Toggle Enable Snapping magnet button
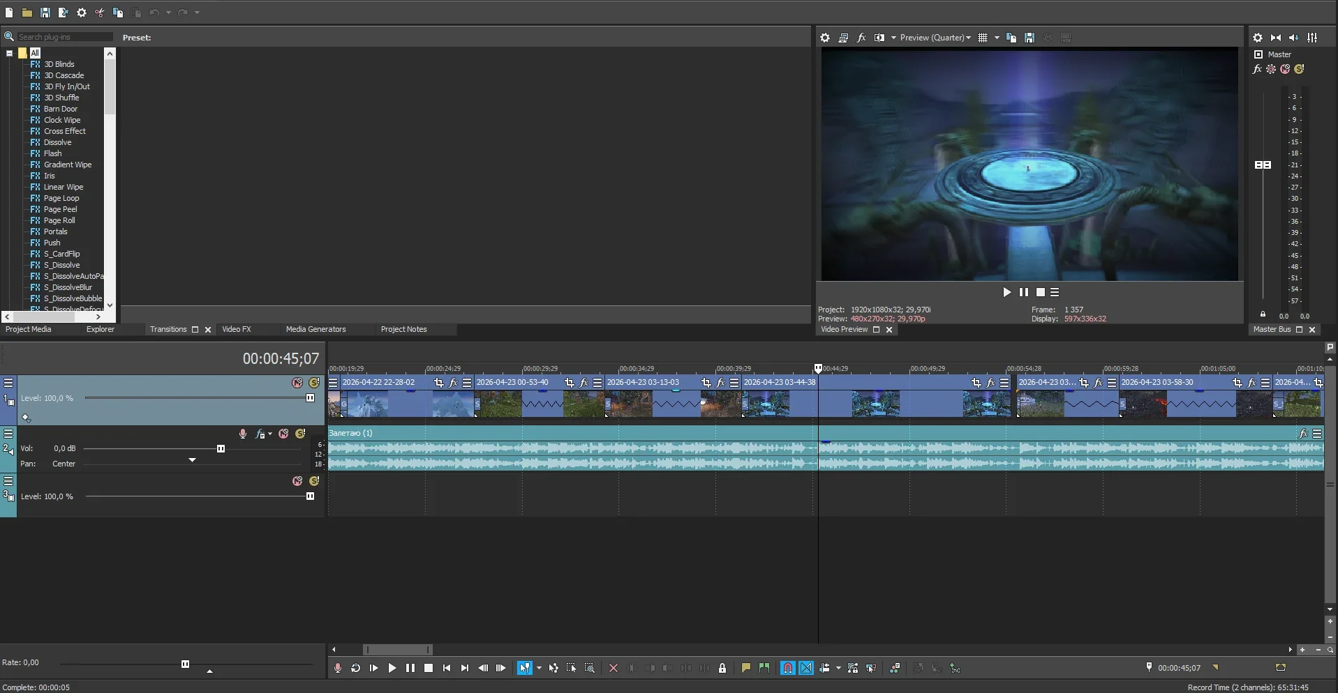Viewport: 1338px width, 693px height. click(787, 668)
